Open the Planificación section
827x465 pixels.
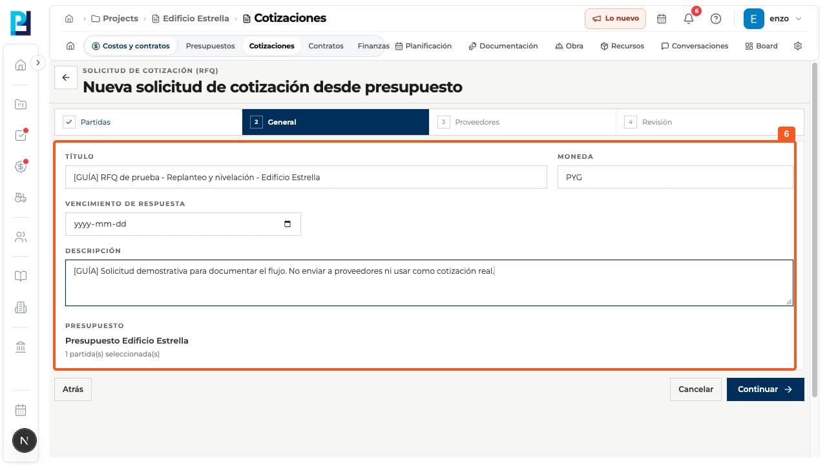(x=423, y=46)
